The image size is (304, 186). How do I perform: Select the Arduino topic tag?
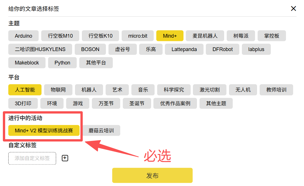(23, 36)
